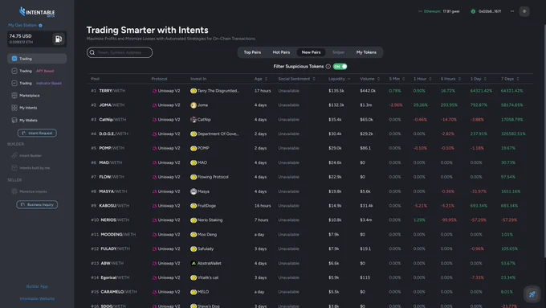Screen dimensions: 546x308
Task: Open the My Tokens tab
Action: 366,52
